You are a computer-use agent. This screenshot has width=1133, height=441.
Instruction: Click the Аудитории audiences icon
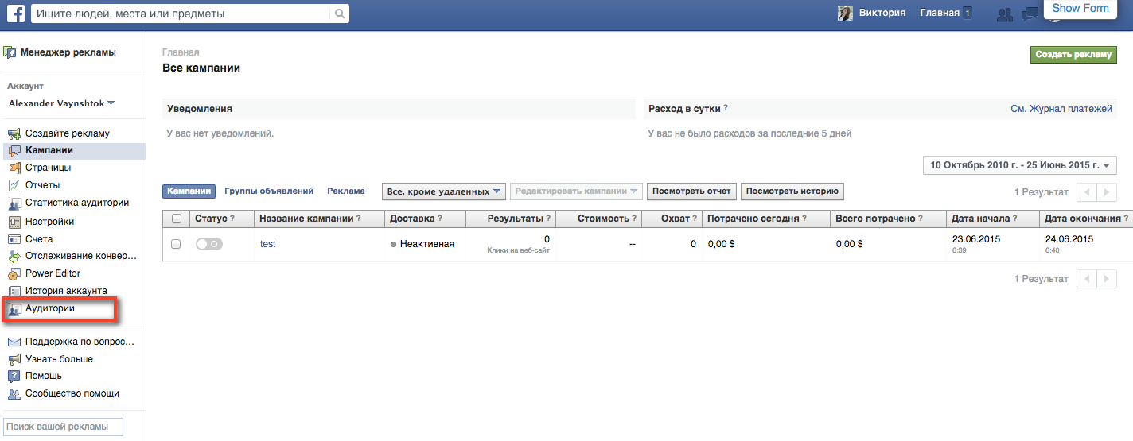pyautogui.click(x=14, y=309)
